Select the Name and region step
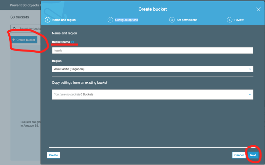 (x=64, y=20)
